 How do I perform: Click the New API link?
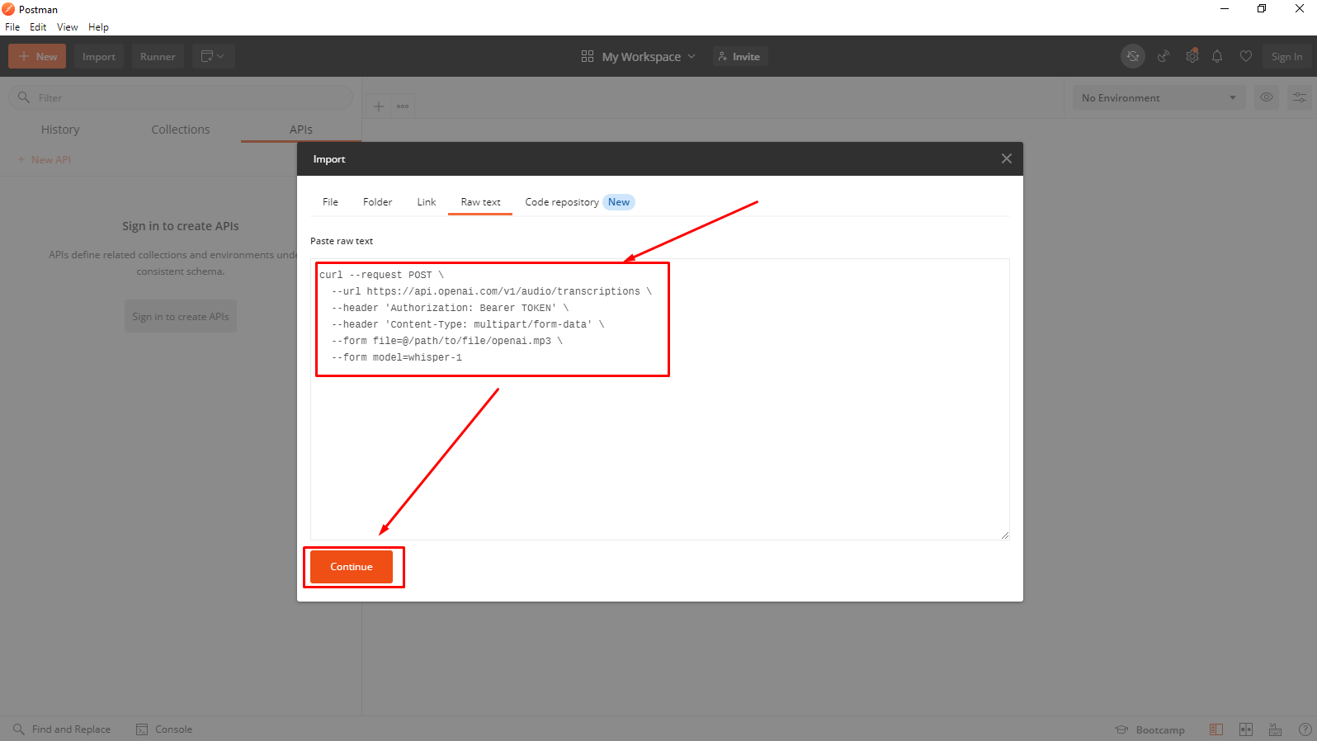pyautogui.click(x=45, y=159)
